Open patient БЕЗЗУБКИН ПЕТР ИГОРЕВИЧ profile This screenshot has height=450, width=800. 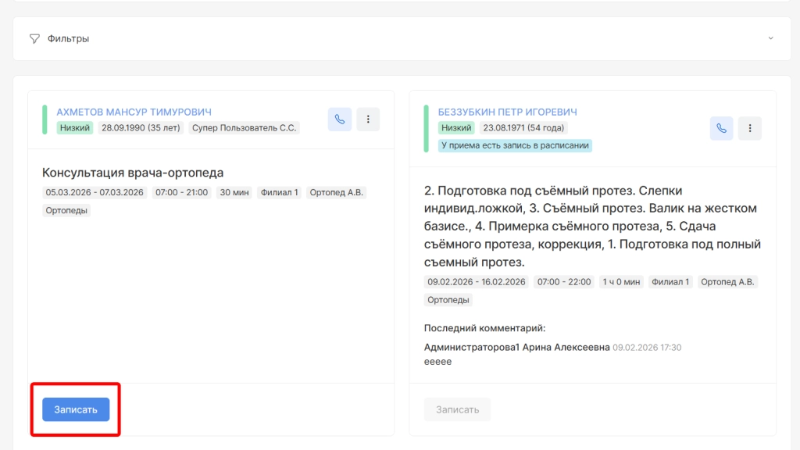click(508, 112)
